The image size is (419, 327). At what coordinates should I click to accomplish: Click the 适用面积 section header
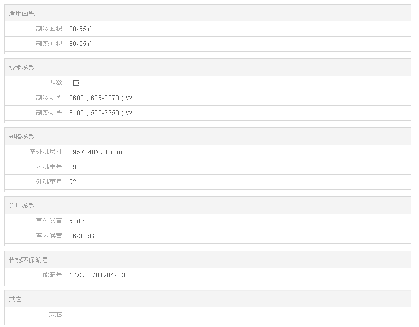click(x=22, y=14)
